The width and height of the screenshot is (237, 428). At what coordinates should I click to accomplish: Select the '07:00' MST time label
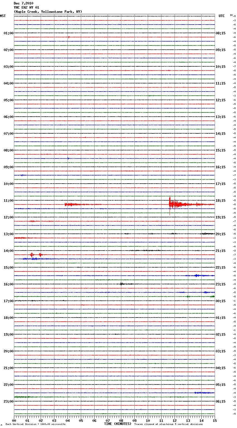[9, 134]
